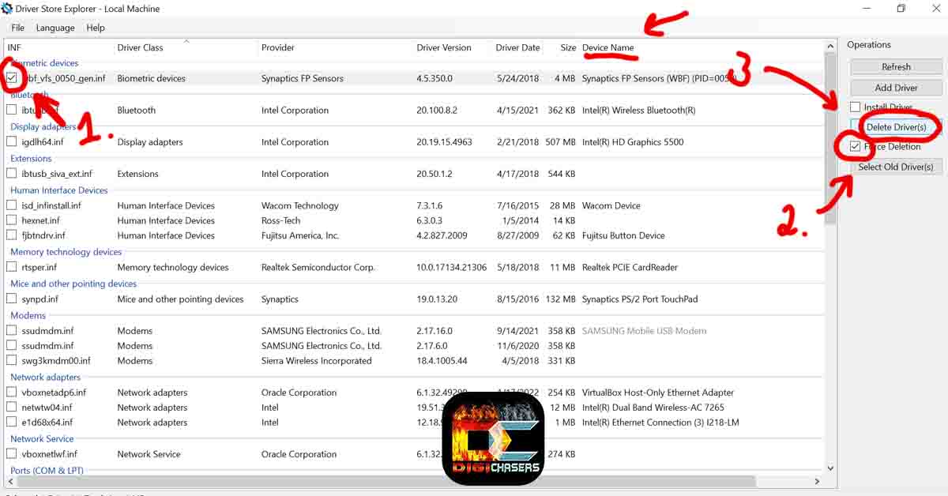The height and width of the screenshot is (496, 948).
Task: Click the Add Driver button
Action: point(896,88)
